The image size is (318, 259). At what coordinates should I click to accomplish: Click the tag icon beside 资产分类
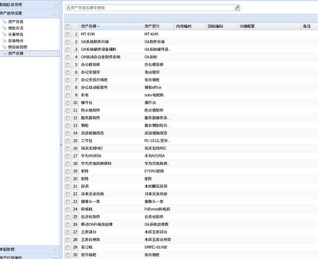pos(5,21)
